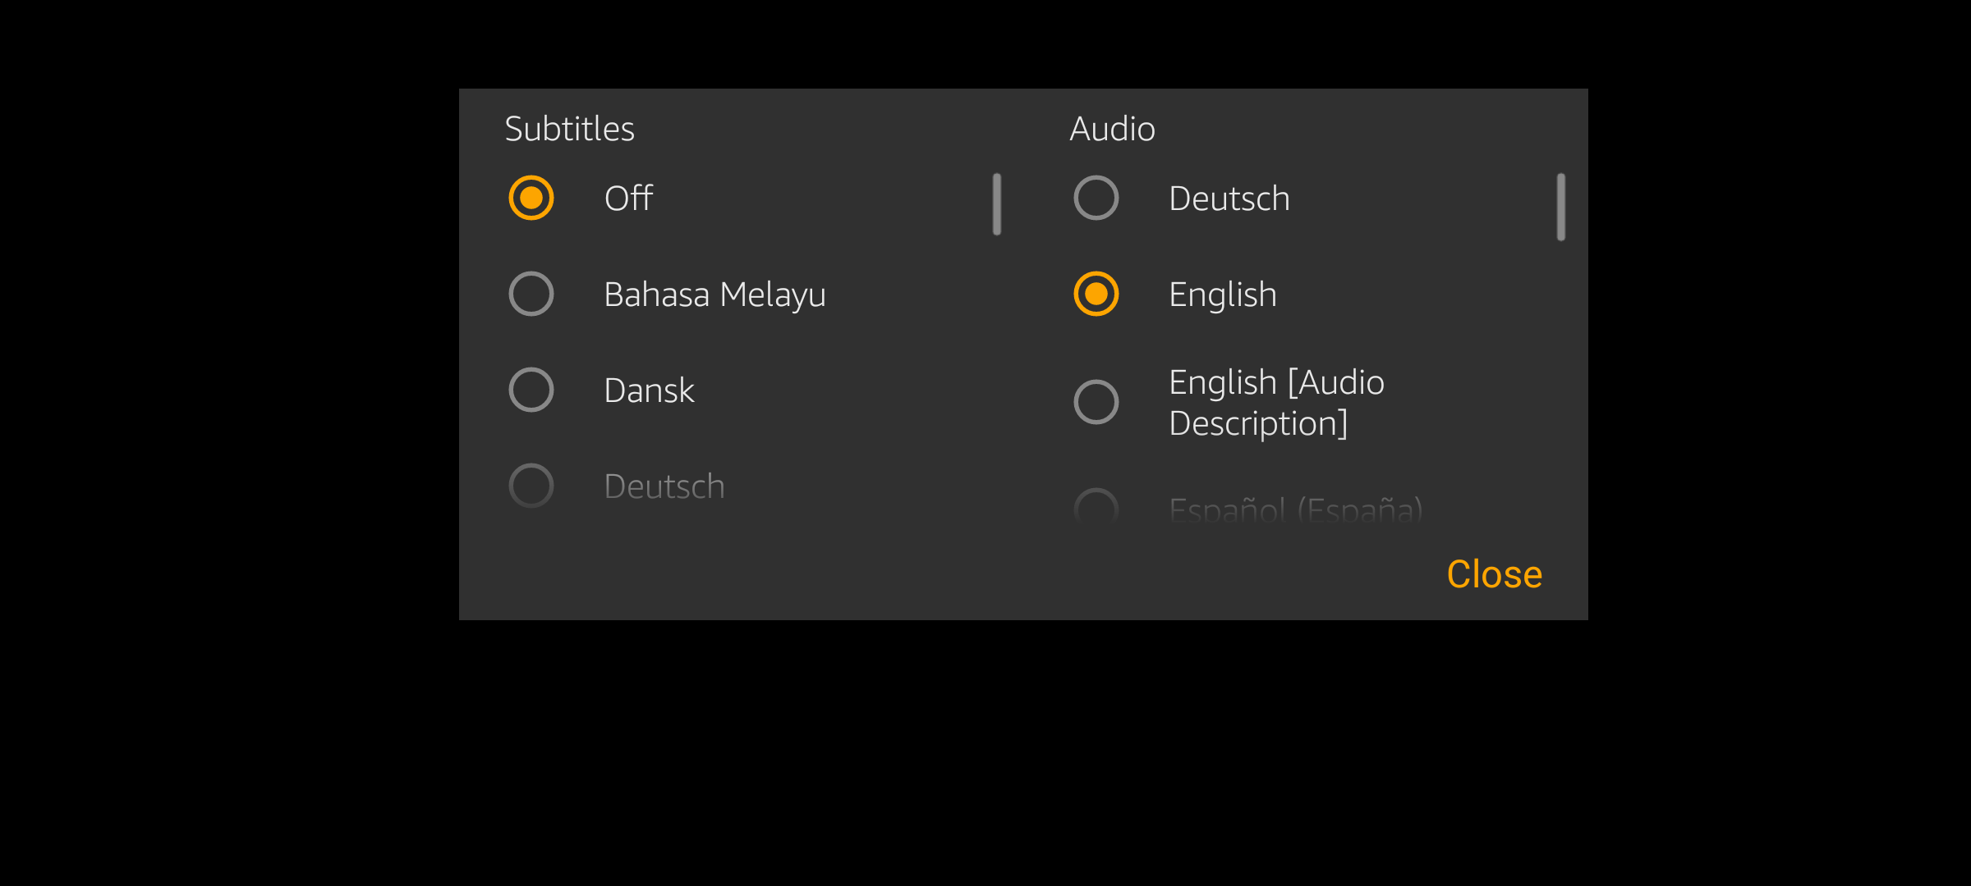Enable the English Audio Description radio circle
1971x886 pixels.
point(1096,402)
